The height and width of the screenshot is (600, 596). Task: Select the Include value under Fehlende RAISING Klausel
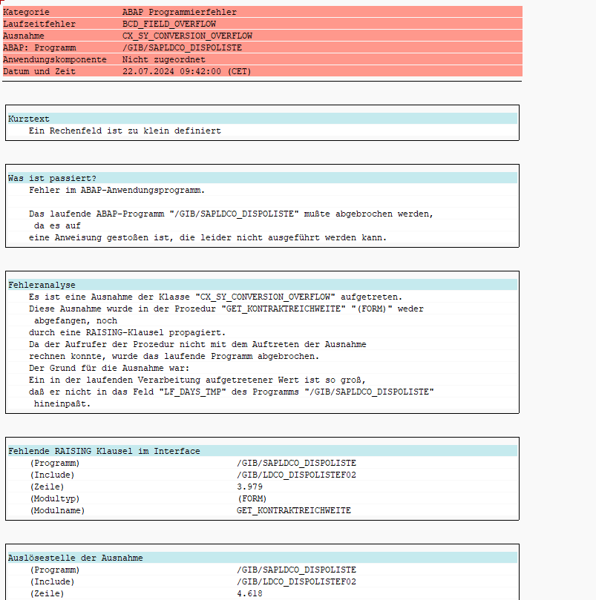tap(296, 475)
